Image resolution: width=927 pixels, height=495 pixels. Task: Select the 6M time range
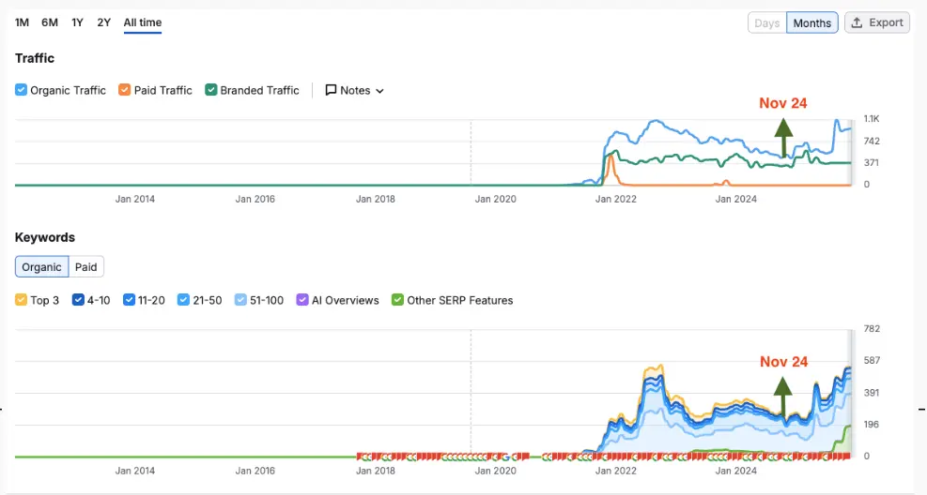50,22
